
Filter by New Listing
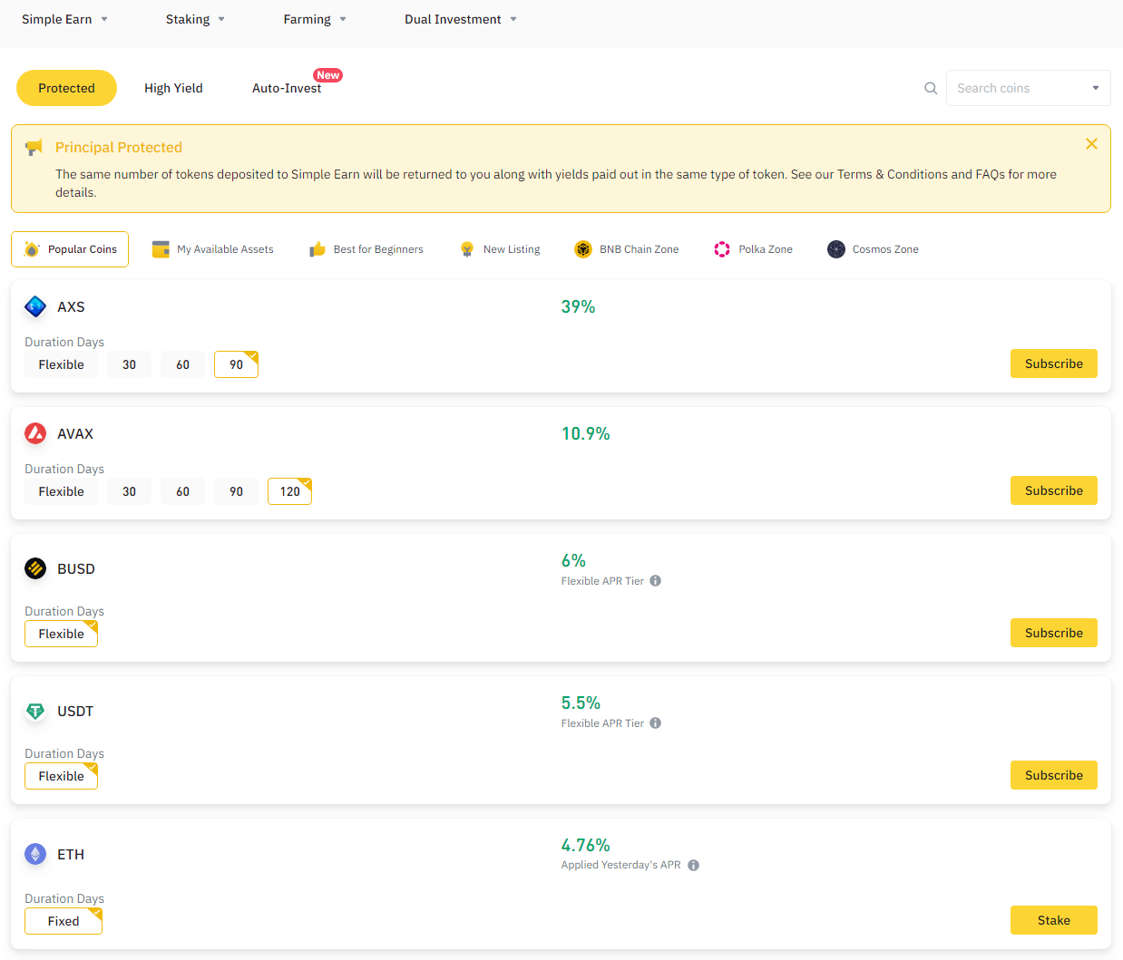(500, 249)
